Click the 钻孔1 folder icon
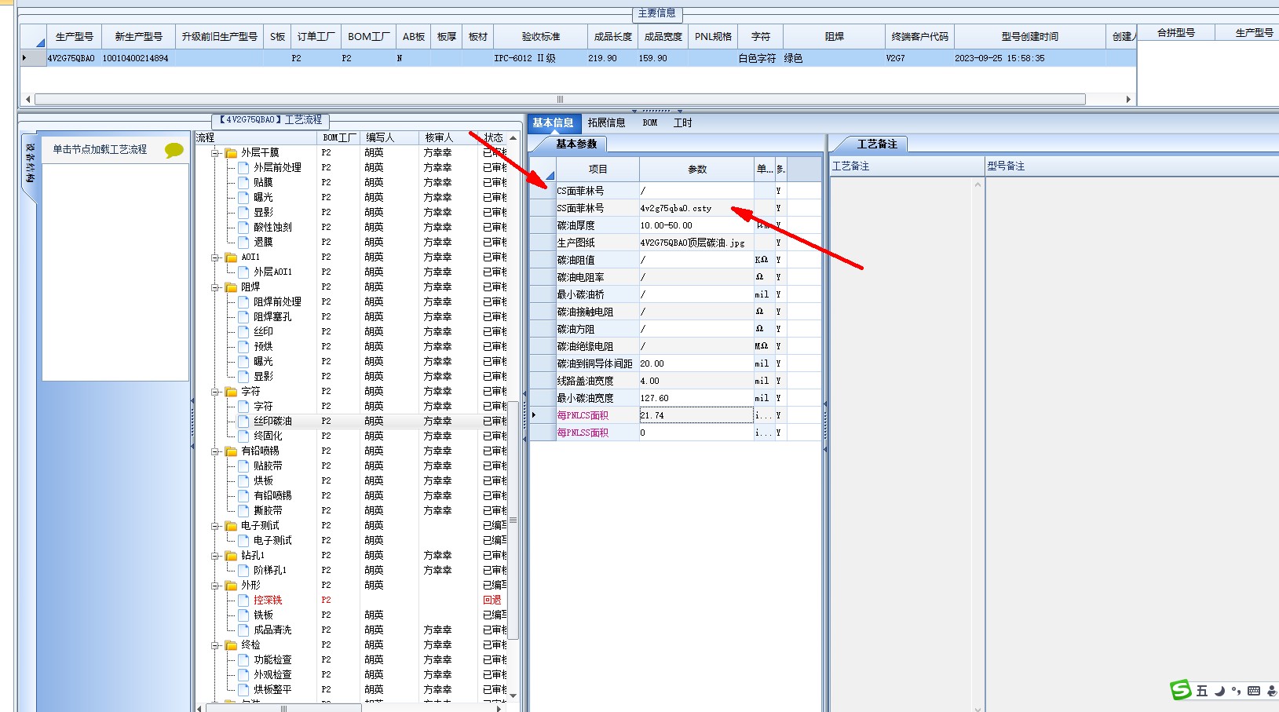 [232, 556]
